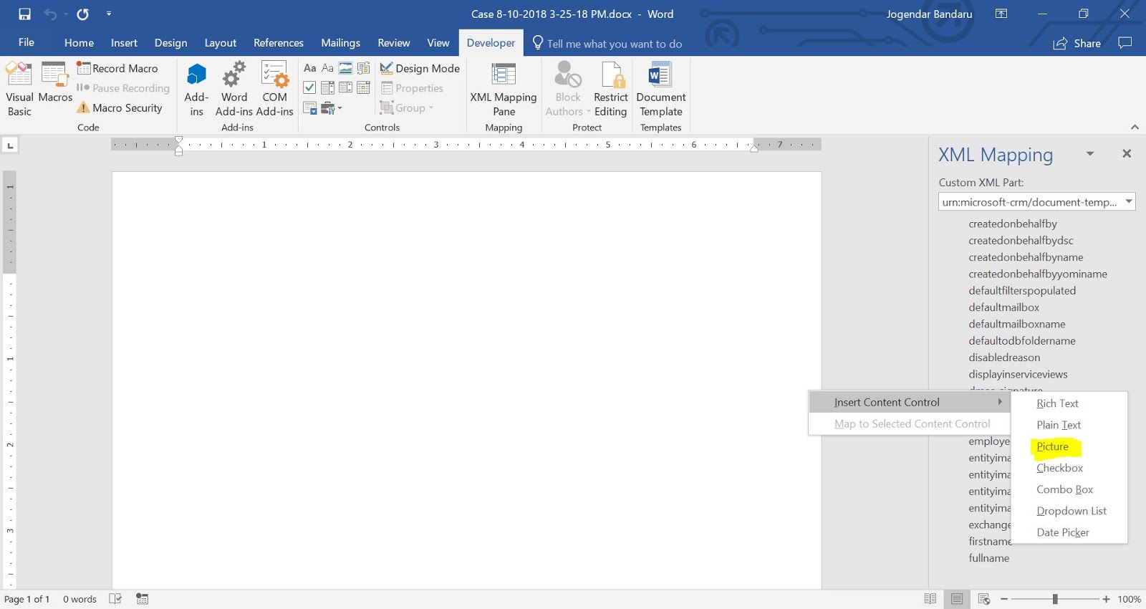Open the Comments icon near Share
Screen dimensions: 1146x609
(x=1125, y=43)
